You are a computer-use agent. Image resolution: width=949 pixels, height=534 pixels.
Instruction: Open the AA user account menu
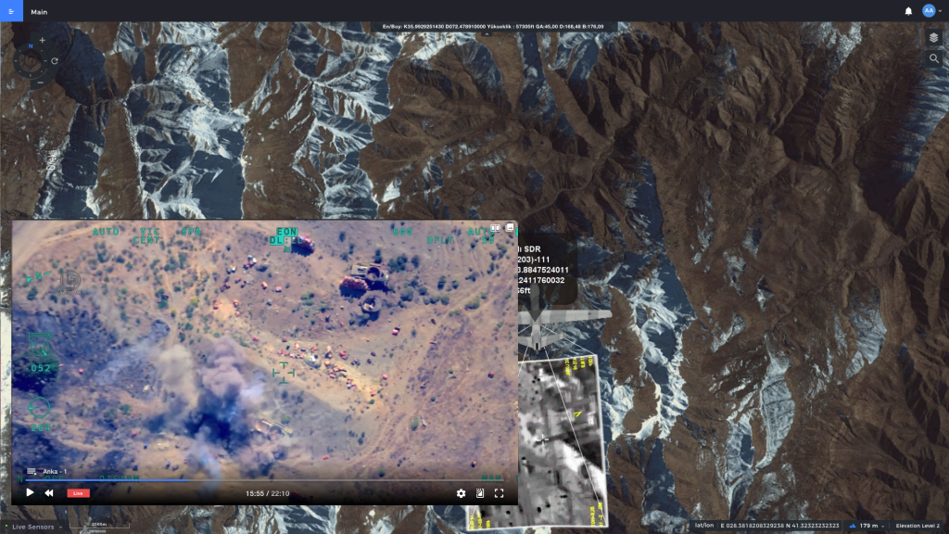tap(930, 11)
